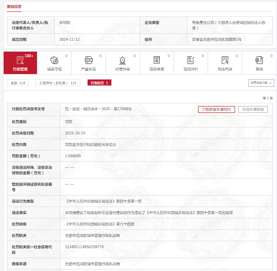The height and width of the screenshot is (271, 277).
Task: Select the 经营异常 alarm icon
Action: click(122, 60)
